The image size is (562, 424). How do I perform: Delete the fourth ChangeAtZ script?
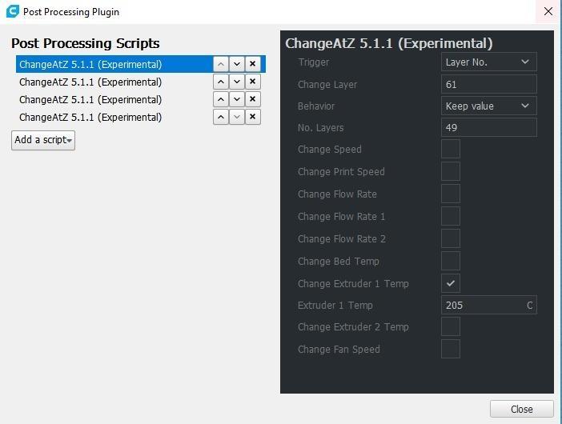pyautogui.click(x=253, y=117)
